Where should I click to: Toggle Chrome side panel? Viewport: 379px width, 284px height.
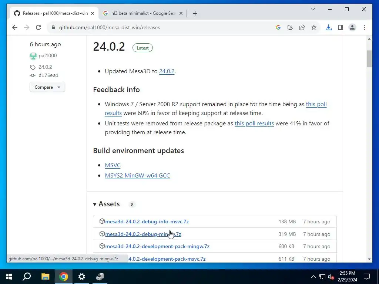pos(341,27)
